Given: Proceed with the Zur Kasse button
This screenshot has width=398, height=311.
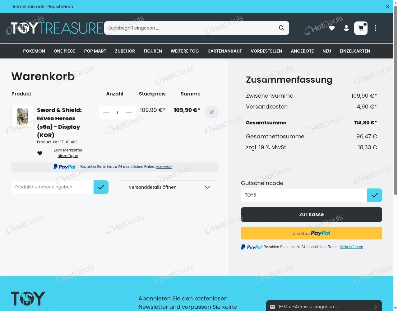Looking at the screenshot, I should click(312, 215).
